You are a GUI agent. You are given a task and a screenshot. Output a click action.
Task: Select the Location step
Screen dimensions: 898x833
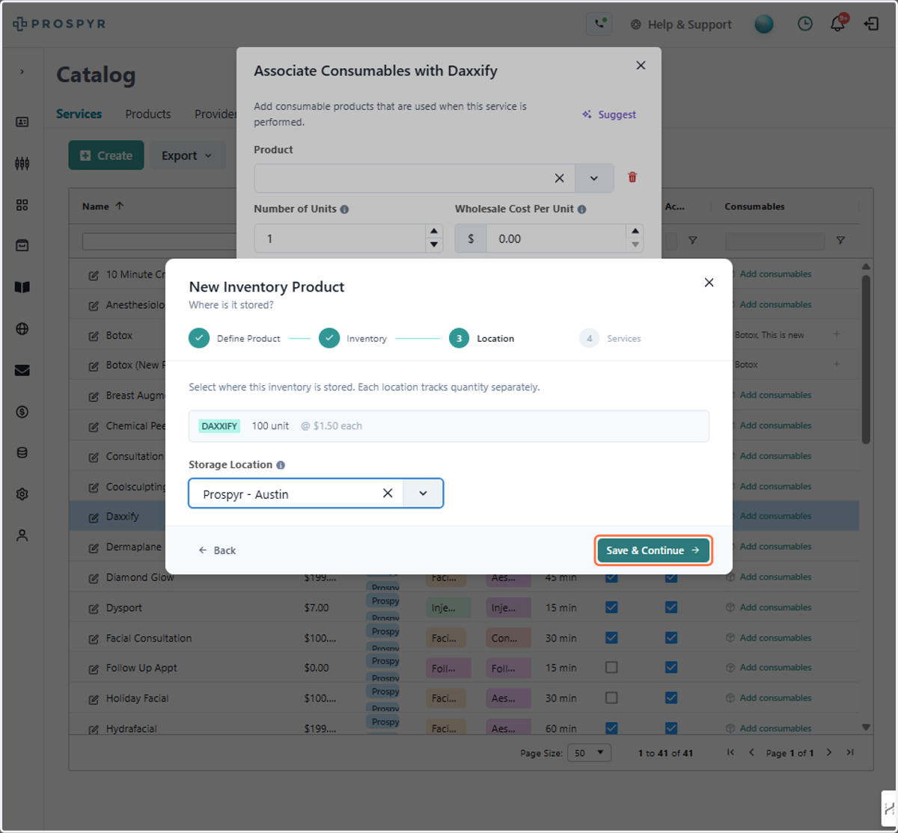point(481,339)
